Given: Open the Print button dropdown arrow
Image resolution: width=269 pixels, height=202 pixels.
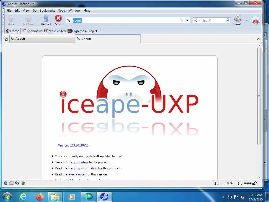Looking at the screenshot, I should pos(246,20).
